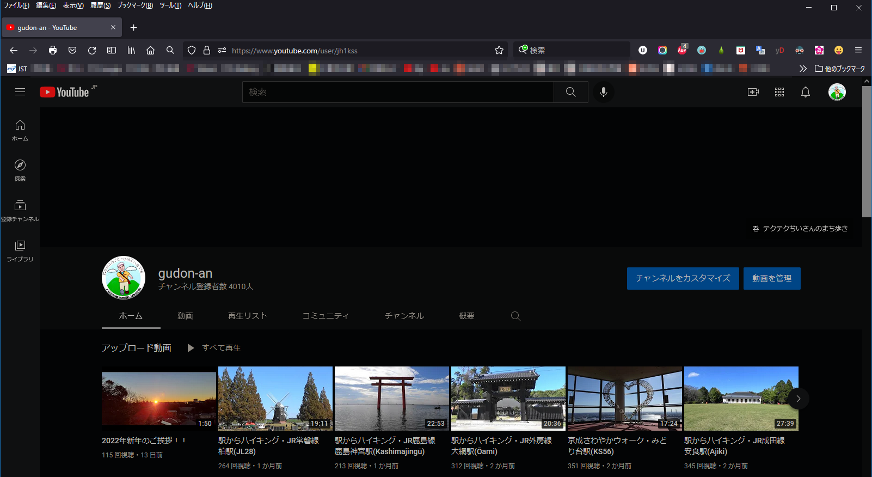Open the ブックマーク(B) menu
872x477 pixels.
[134, 5]
